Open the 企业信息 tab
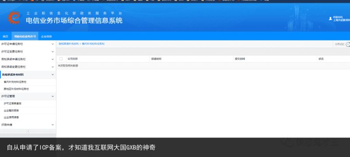The width and height of the screenshot is (350, 157). pyautogui.click(x=46, y=37)
